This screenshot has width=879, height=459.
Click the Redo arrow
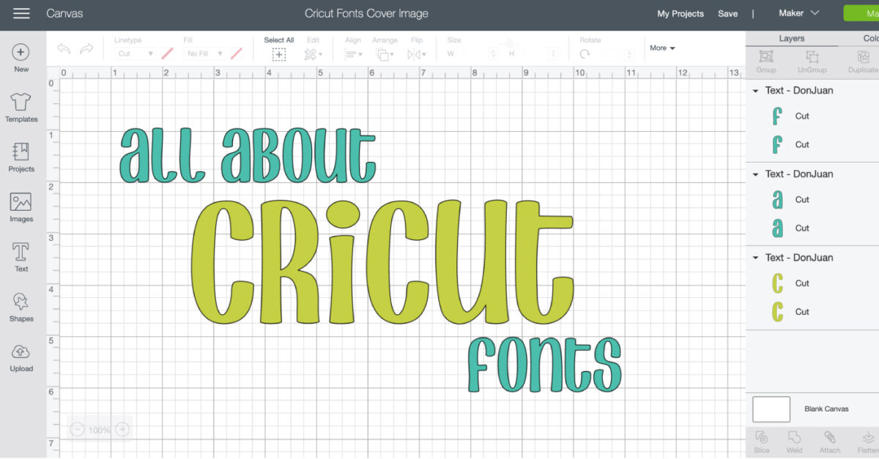point(86,49)
